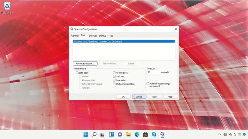Select System Configuration taskbar icon

[162, 134]
